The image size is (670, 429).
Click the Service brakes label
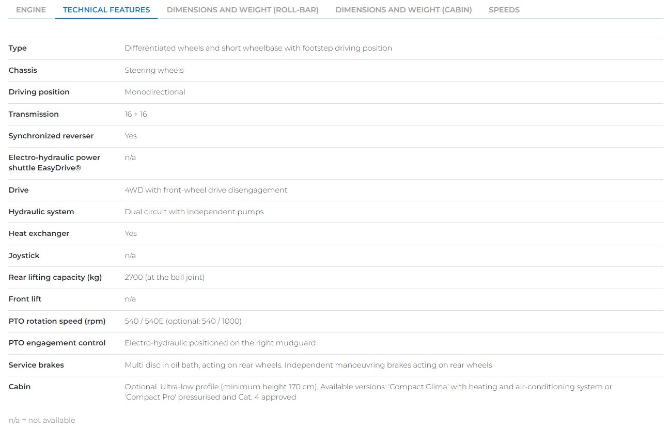click(x=36, y=365)
